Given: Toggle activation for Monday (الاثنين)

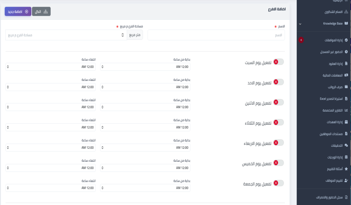Looking at the screenshot, I should (278, 102).
